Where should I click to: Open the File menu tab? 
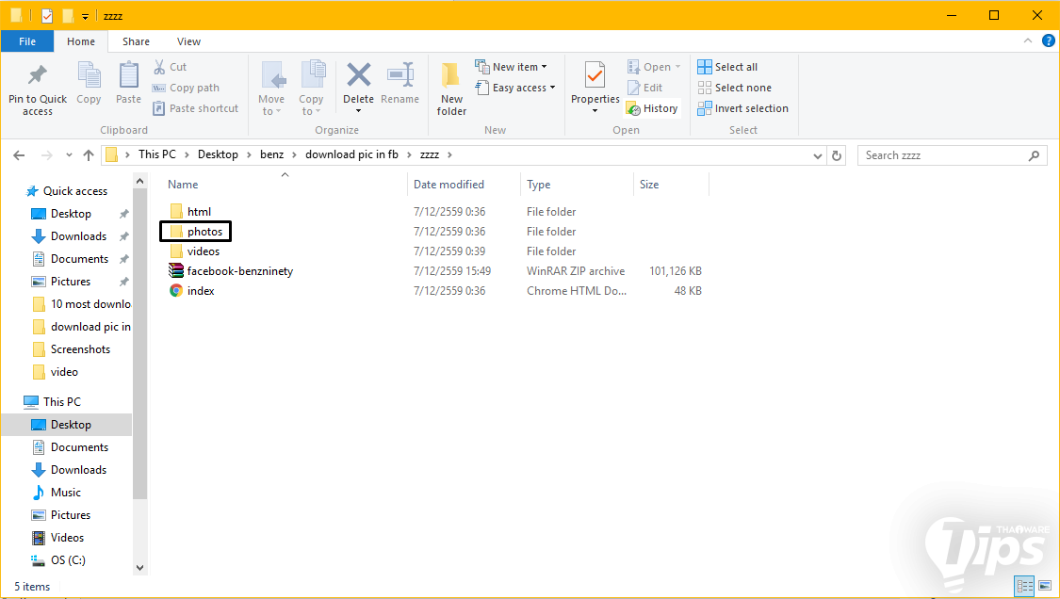tap(27, 41)
